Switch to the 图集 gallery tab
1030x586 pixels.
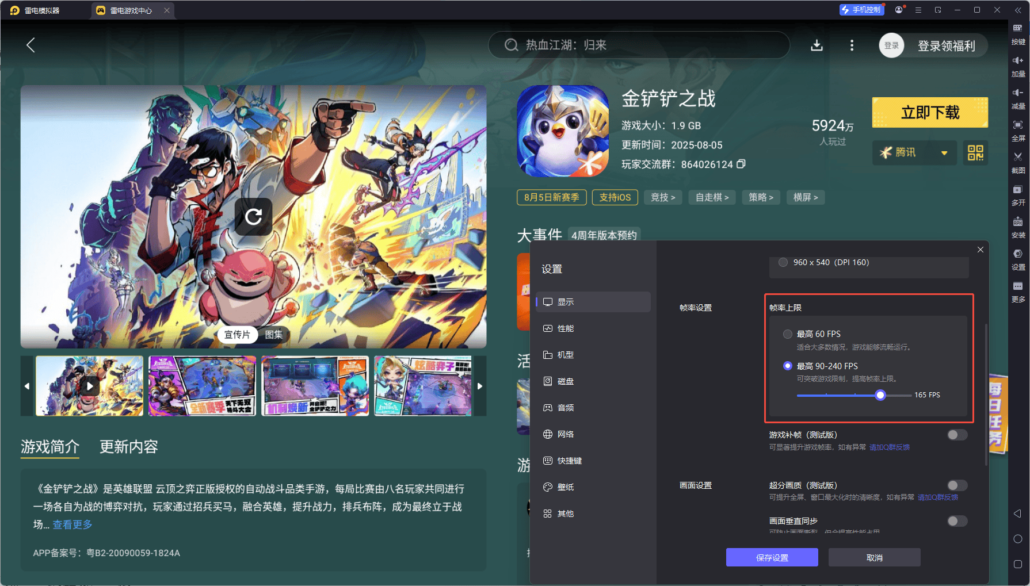pos(274,335)
